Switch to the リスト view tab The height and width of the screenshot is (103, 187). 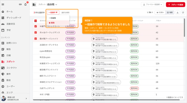click(x=160, y=12)
